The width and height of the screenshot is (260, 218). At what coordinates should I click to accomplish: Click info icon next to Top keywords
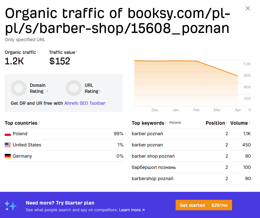coord(166,122)
